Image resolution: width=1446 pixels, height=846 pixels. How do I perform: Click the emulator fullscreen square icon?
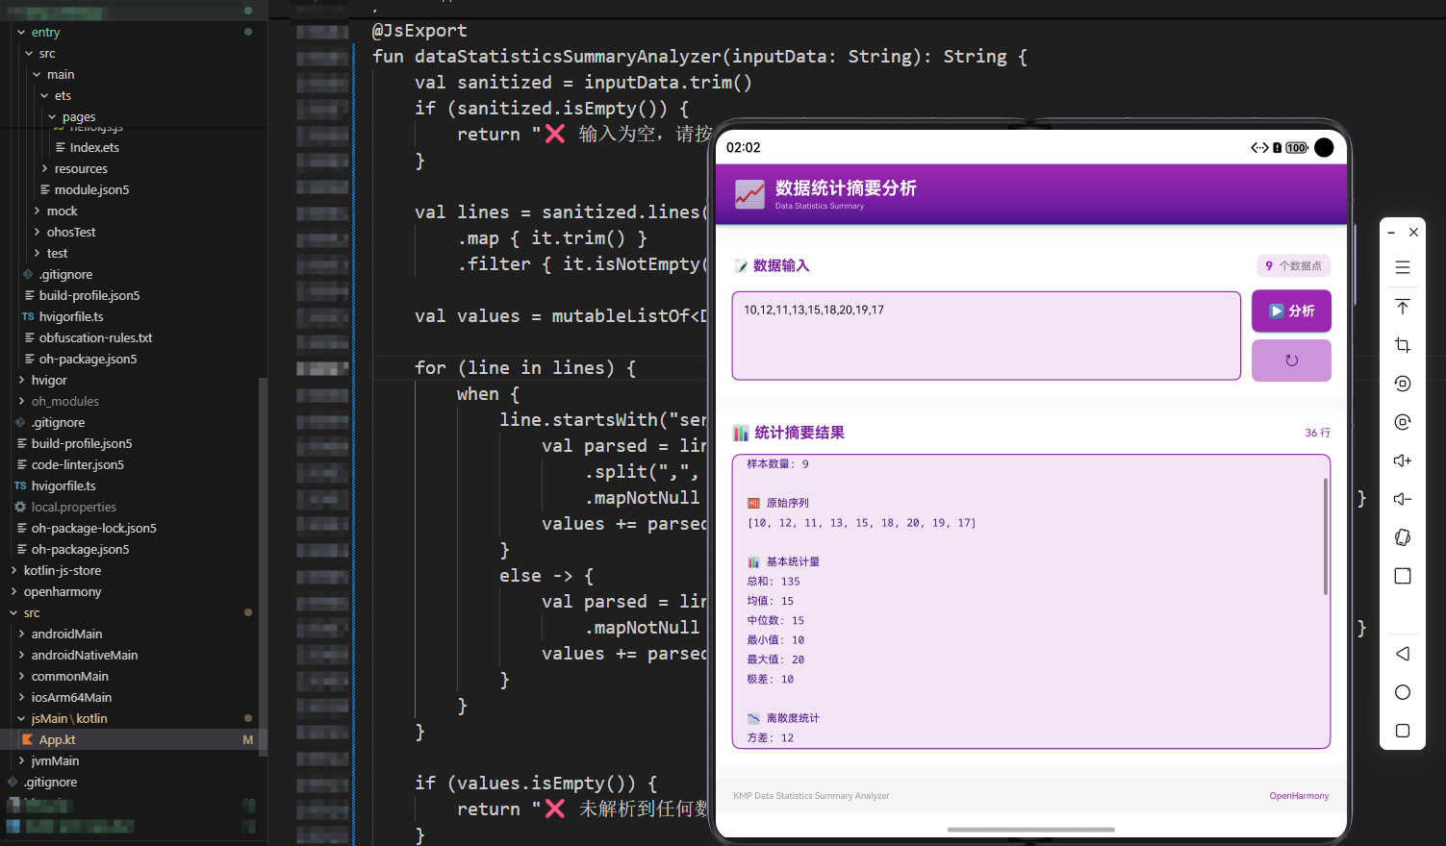[x=1403, y=576]
